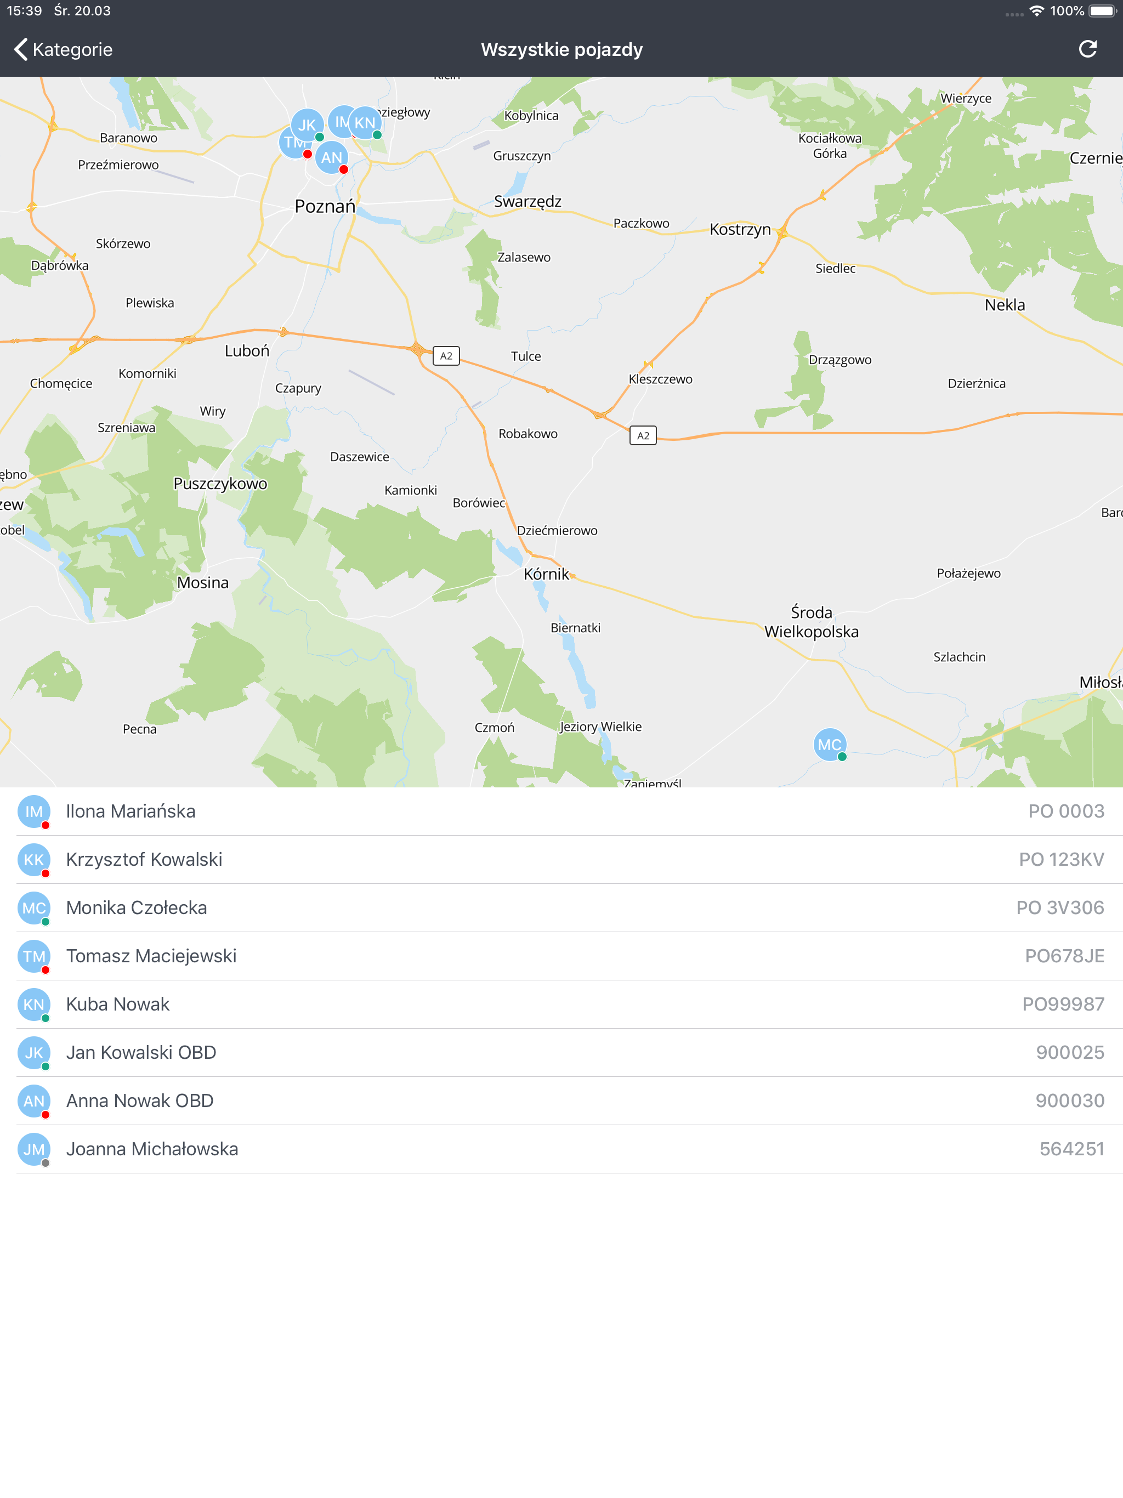Viewport: 1123px width, 1498px height.
Task: Tap the MC marker near Środa Wielkopolska
Action: click(829, 744)
